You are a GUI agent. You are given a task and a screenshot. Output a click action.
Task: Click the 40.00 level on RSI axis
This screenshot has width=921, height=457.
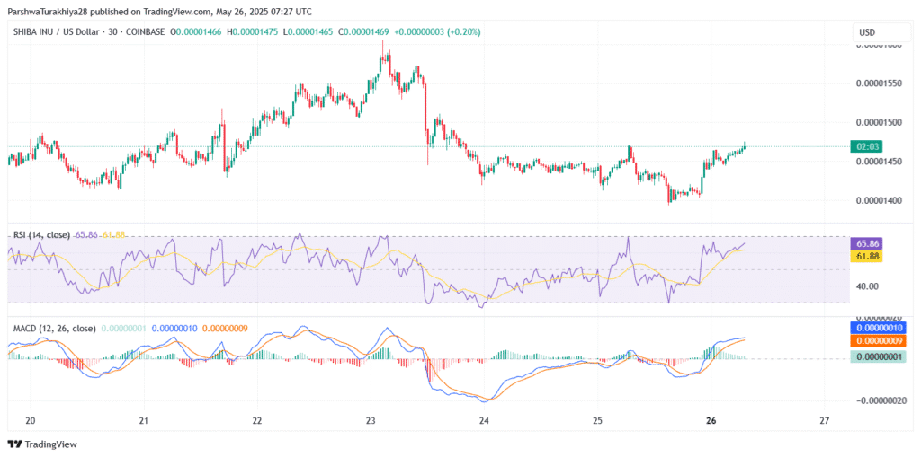(865, 286)
